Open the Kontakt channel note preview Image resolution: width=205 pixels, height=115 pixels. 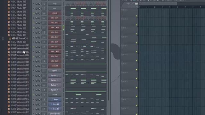pos(86,66)
